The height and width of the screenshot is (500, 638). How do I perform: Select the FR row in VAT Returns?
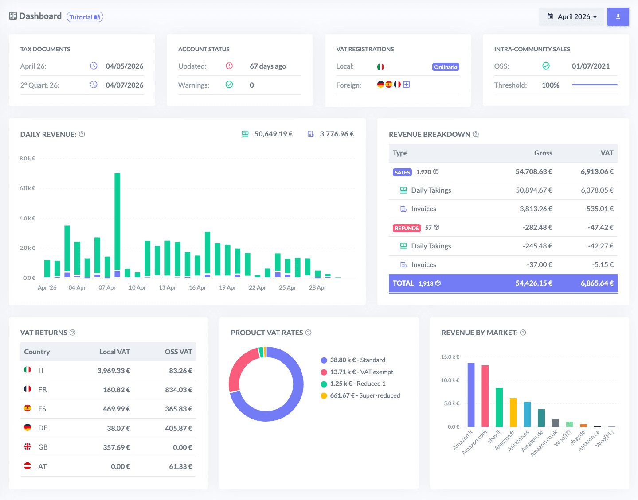tap(108, 390)
